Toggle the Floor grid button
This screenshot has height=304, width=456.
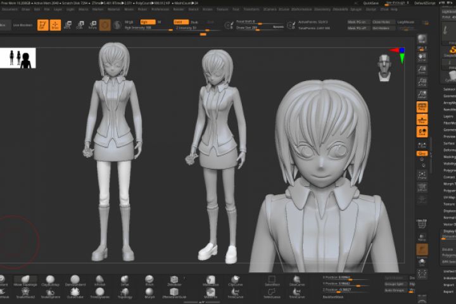click(422, 120)
